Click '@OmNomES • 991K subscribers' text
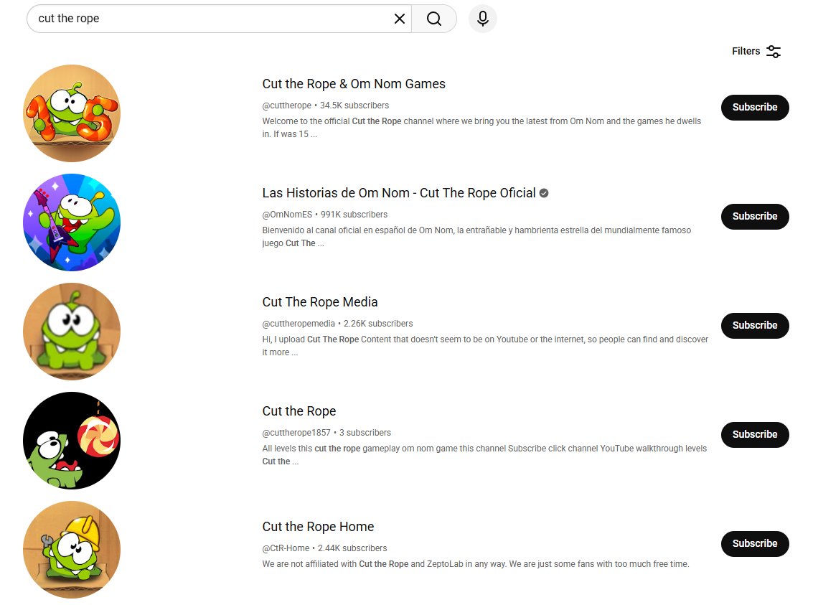The height and width of the screenshot is (605, 813). (325, 215)
